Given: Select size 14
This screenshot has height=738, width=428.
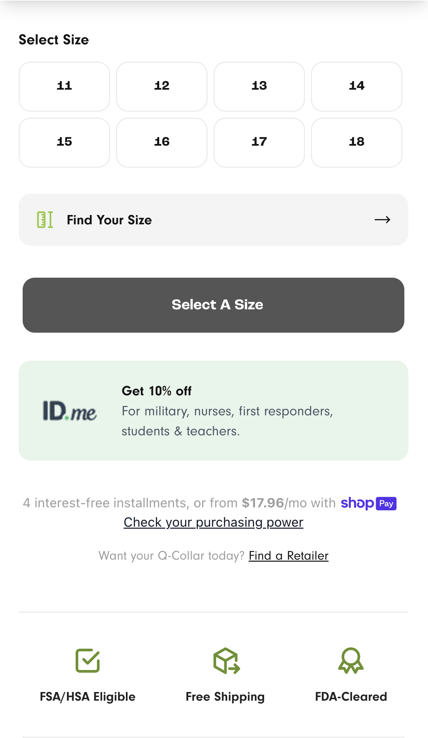Looking at the screenshot, I should click(356, 86).
